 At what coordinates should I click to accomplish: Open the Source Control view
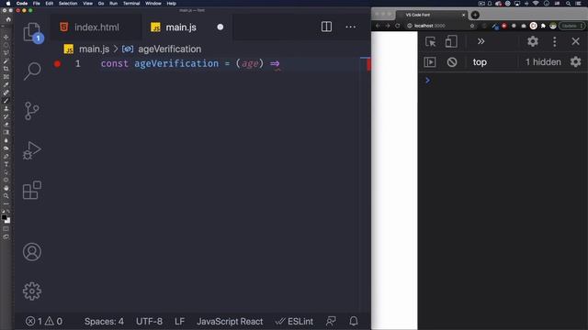click(x=32, y=111)
